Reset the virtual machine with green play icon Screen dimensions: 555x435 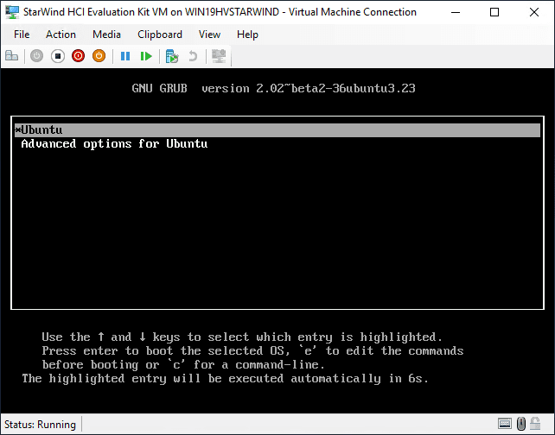coord(146,56)
